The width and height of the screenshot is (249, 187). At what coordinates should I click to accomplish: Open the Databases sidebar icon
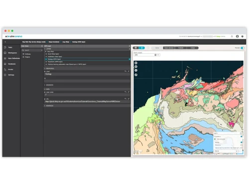point(5,64)
